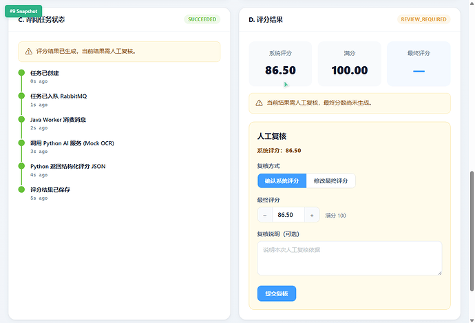Click the REVIEW_REQUIRED status tag
The width and height of the screenshot is (475, 323).
(423, 19)
